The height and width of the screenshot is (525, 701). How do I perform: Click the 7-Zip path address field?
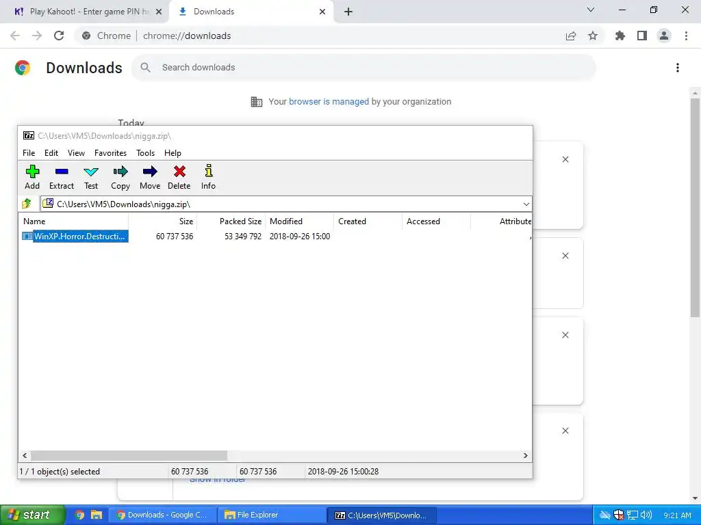286,204
